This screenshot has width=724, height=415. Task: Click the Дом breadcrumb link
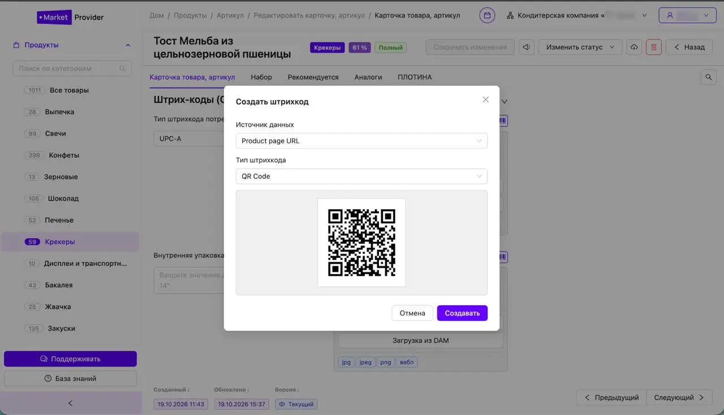(x=157, y=15)
